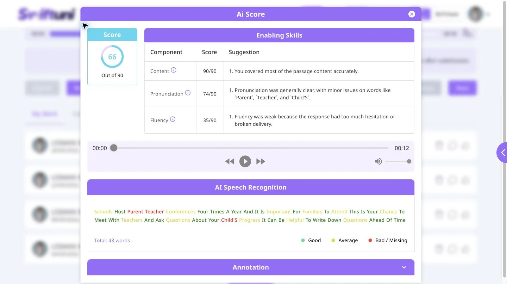Click the Pronunciation score 74/90
This screenshot has width=507, height=284.
(x=210, y=94)
